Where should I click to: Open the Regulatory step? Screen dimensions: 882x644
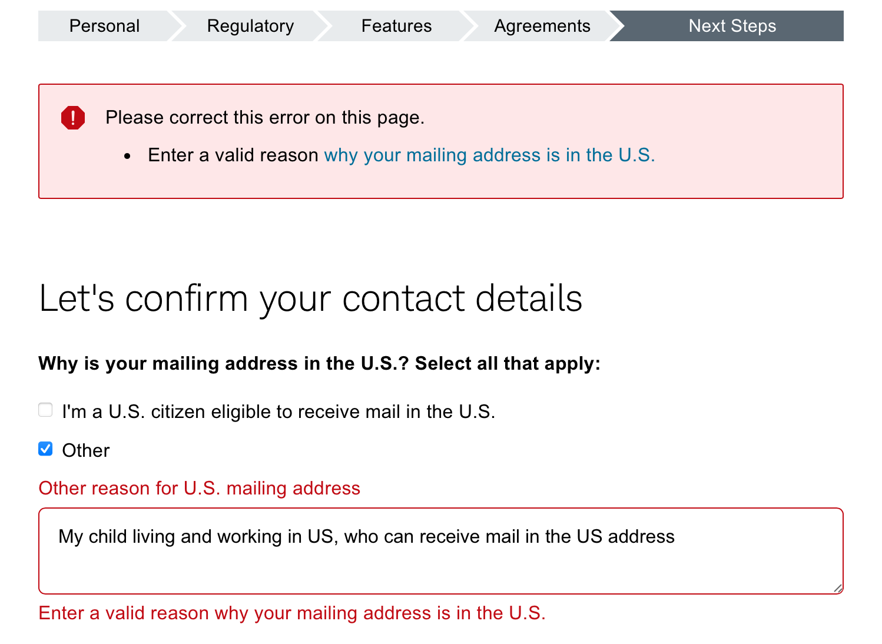[x=250, y=26]
